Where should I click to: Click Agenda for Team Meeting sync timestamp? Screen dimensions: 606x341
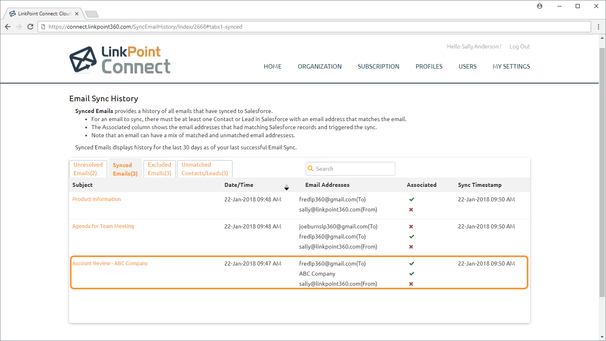click(x=486, y=226)
